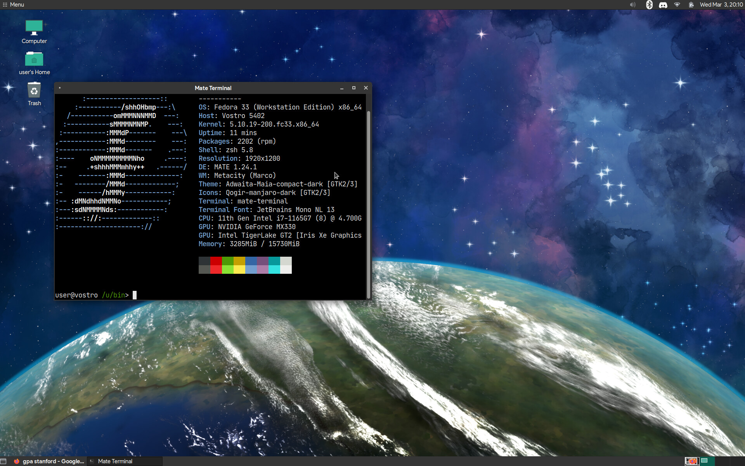Screen dimensions: 745x466
Task: Select the user's Home folder icon
Action: point(34,63)
